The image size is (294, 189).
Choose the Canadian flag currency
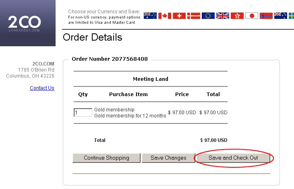click(165, 16)
